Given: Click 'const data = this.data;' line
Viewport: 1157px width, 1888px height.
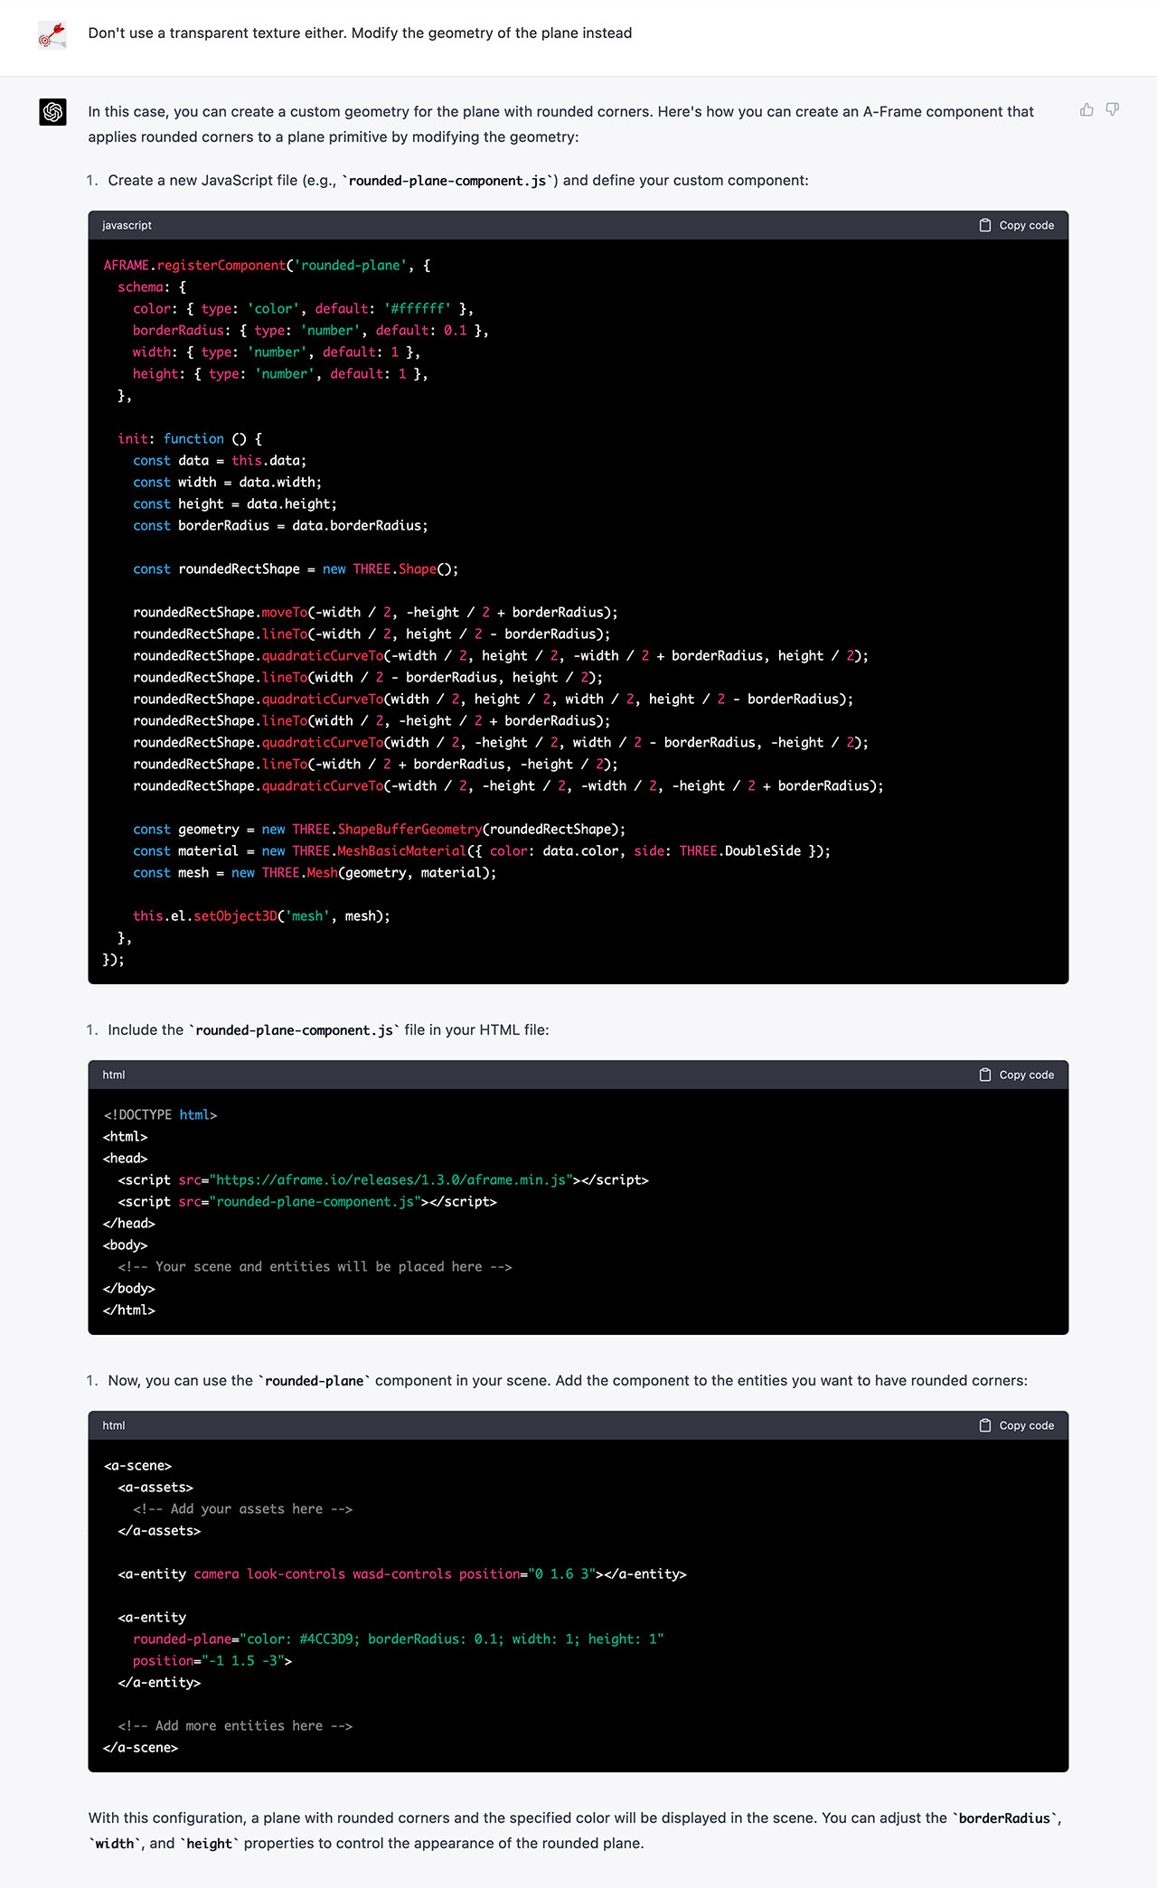Looking at the screenshot, I should coord(220,461).
